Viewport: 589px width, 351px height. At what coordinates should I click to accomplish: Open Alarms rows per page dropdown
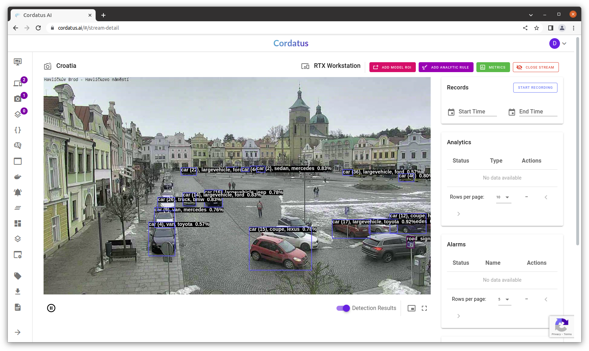pos(504,299)
